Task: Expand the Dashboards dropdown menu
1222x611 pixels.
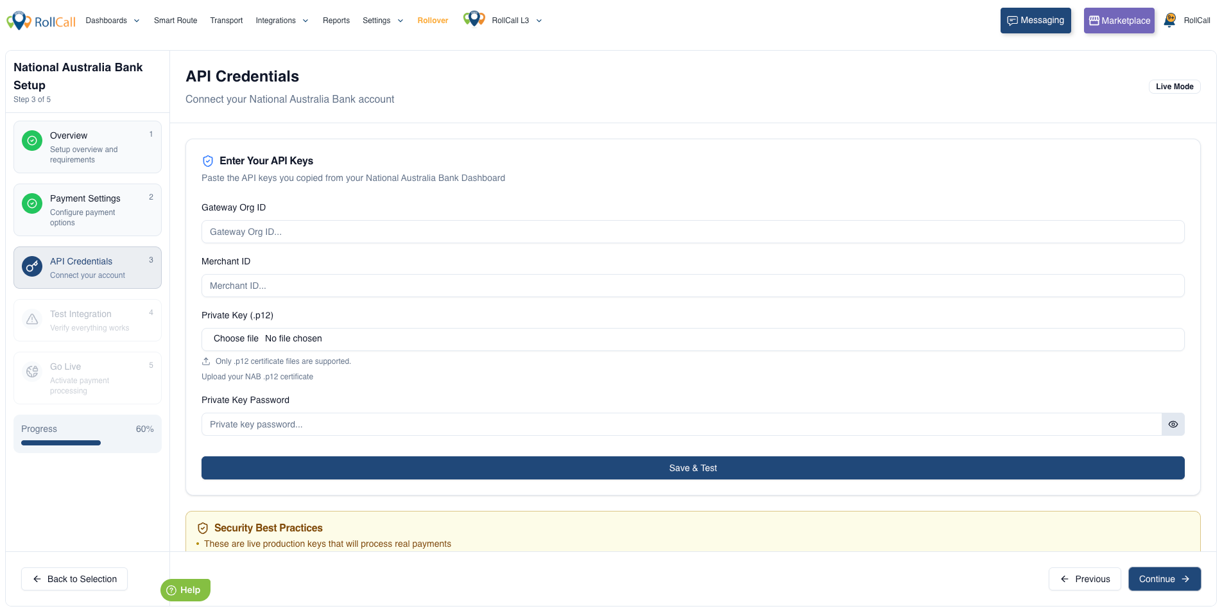Action: [x=112, y=21]
